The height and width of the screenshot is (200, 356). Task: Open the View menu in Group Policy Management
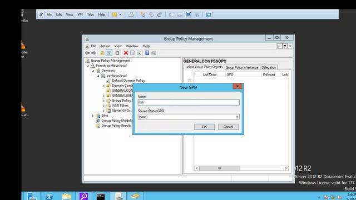118,46
